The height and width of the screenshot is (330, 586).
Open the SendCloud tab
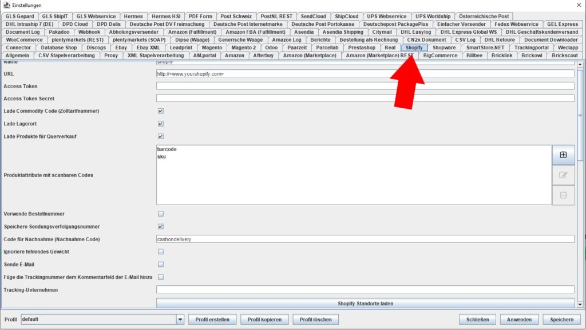[313, 17]
